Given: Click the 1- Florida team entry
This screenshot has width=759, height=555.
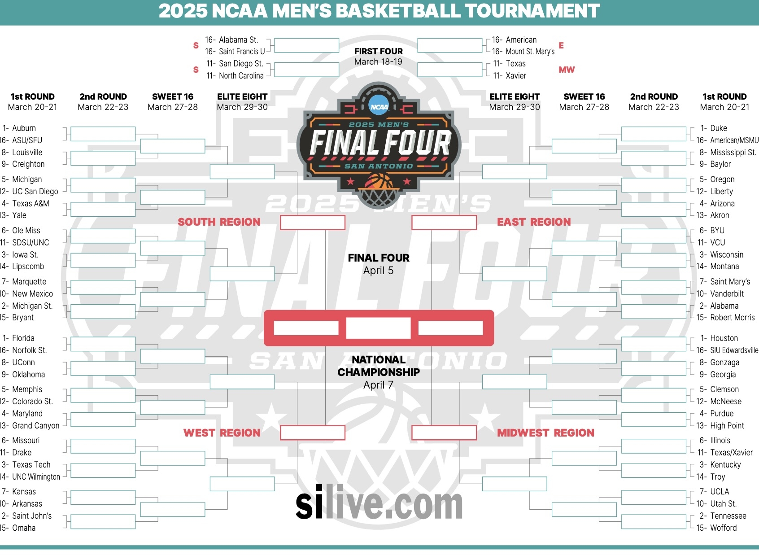Looking at the screenshot, I should 23,338.
